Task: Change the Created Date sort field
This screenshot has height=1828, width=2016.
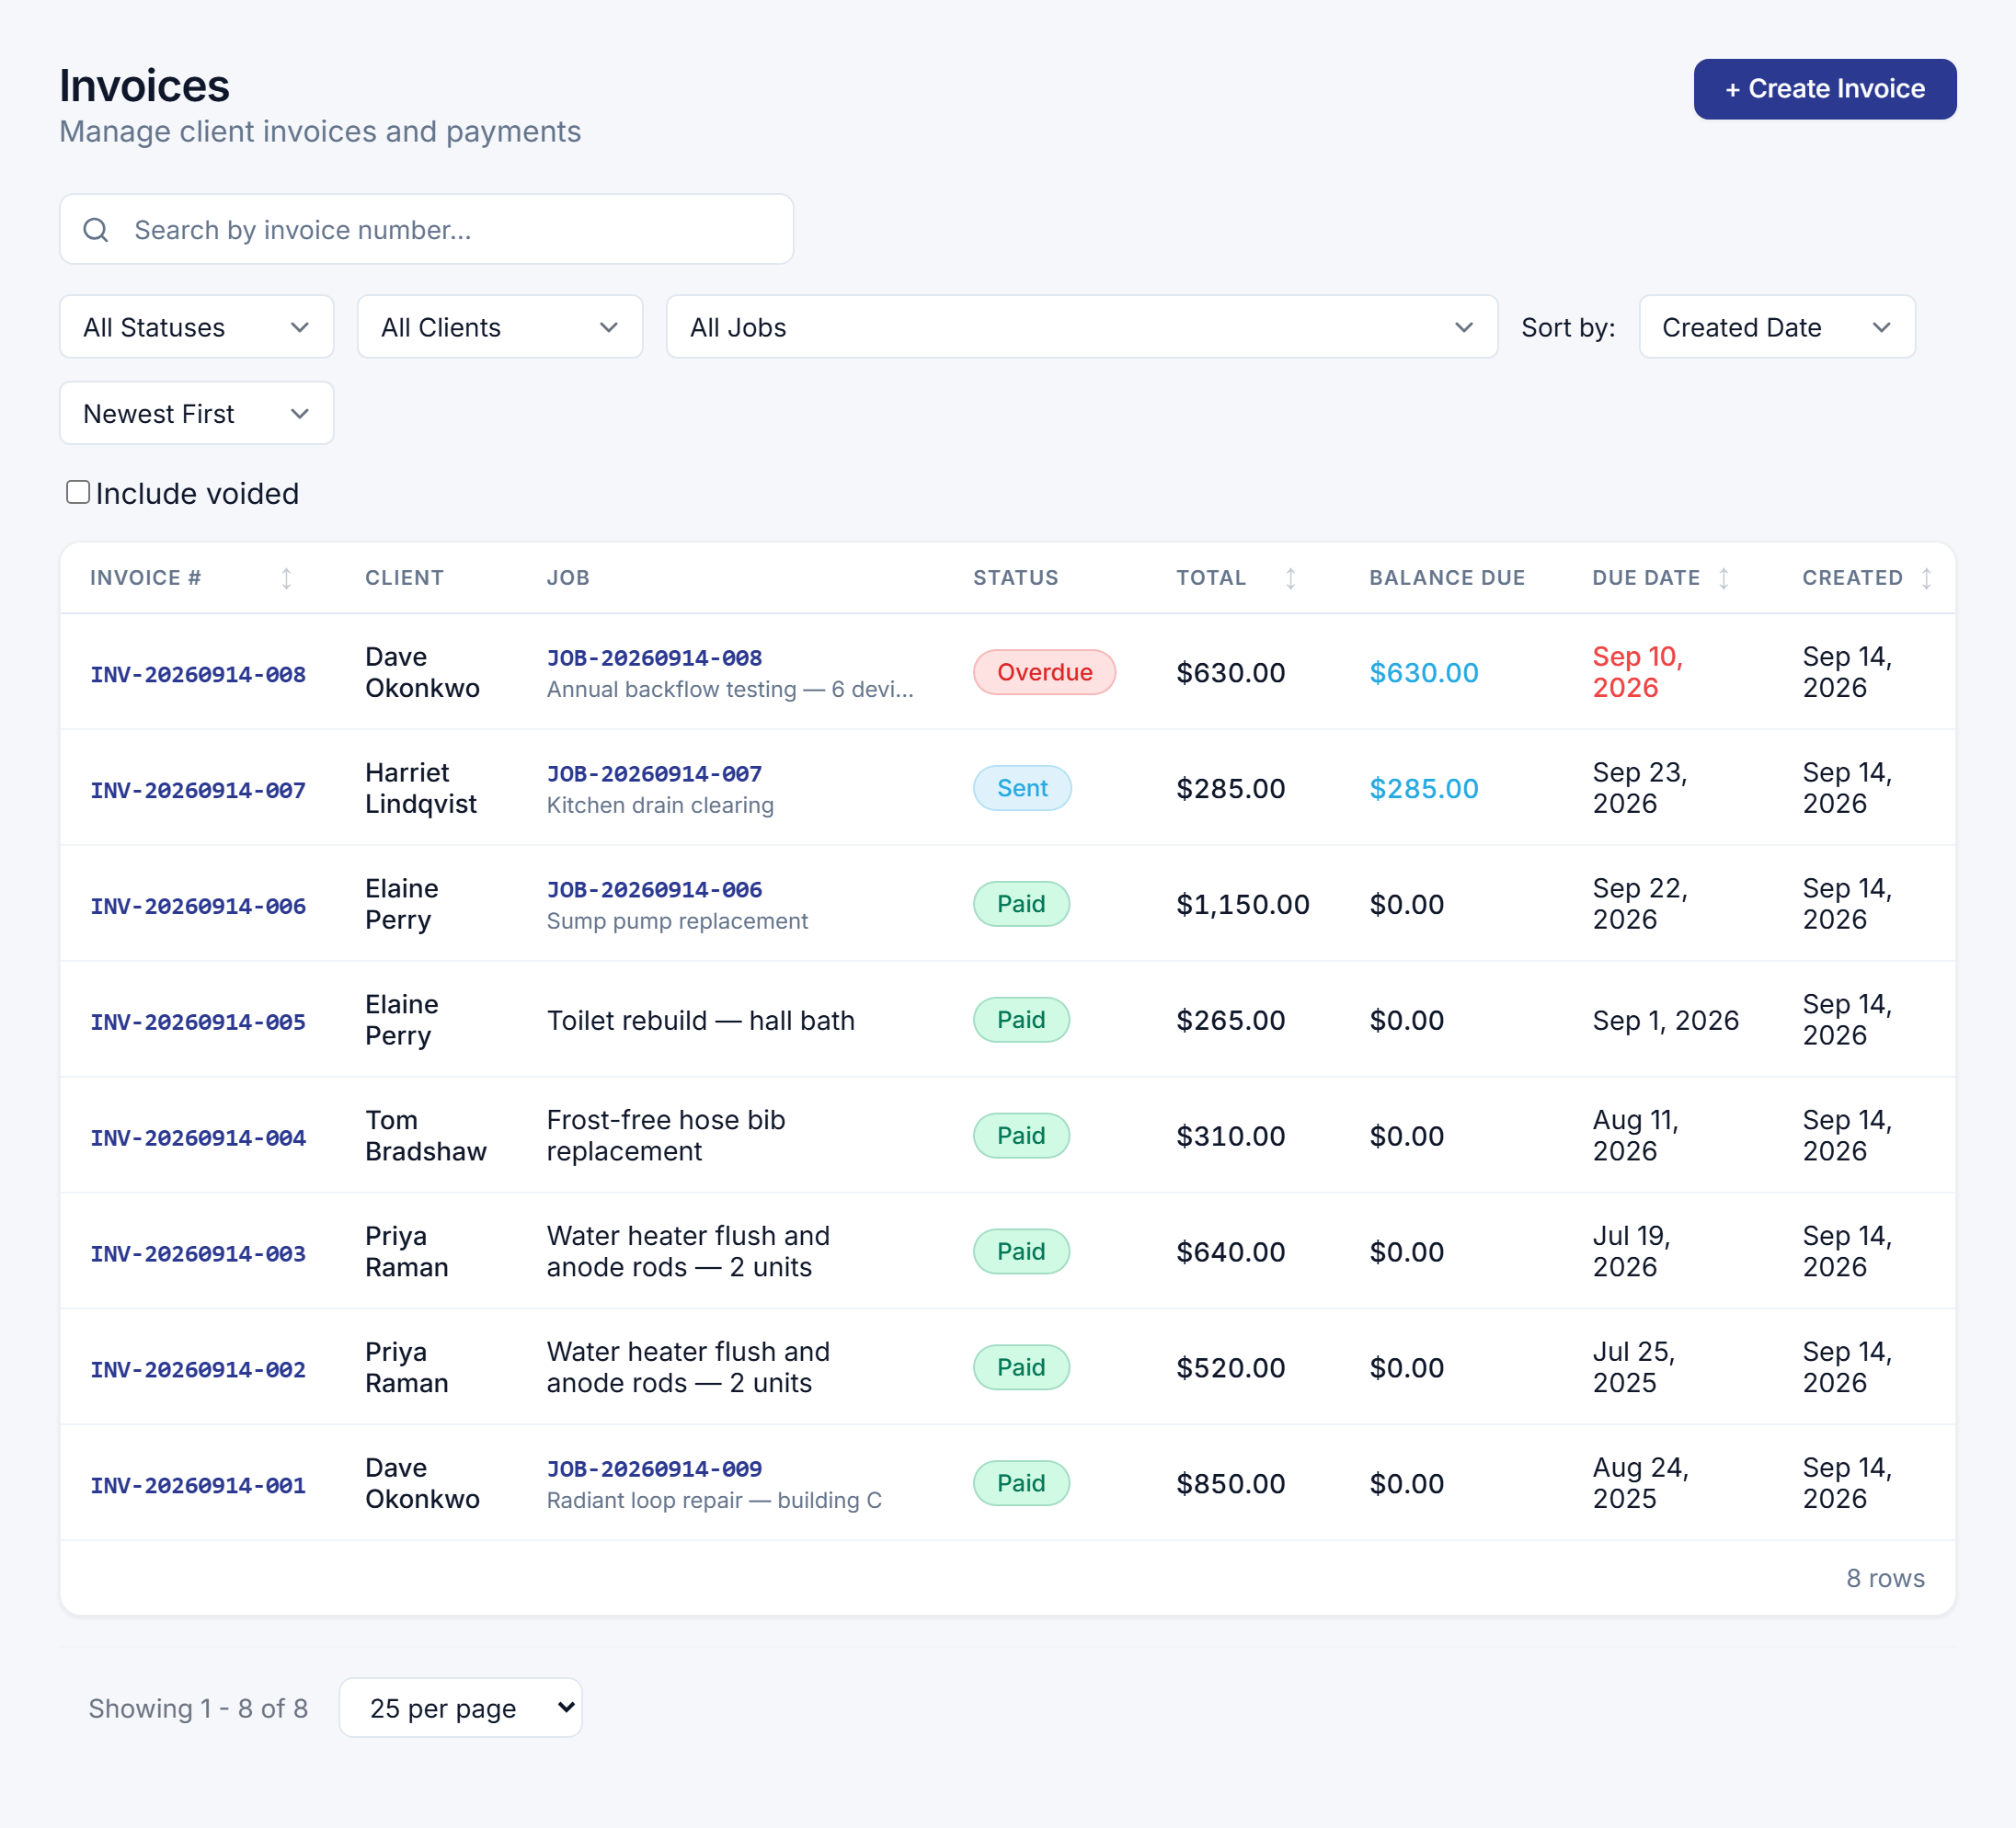Action: tap(1777, 327)
